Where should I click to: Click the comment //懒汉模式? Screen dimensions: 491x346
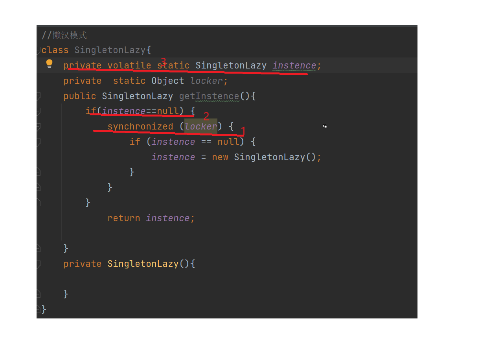tap(64, 35)
